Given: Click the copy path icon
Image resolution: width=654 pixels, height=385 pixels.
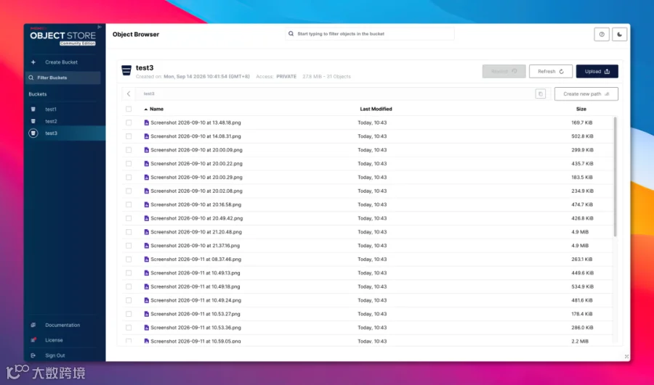Looking at the screenshot, I should click(x=541, y=94).
